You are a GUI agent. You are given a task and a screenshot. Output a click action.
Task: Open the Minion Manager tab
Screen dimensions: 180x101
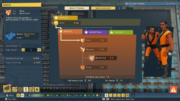(x=103, y=8)
